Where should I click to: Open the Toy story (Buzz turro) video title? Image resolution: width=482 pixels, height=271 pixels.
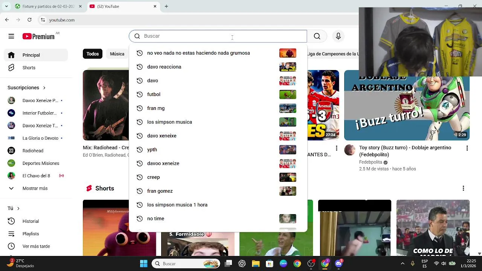405,151
